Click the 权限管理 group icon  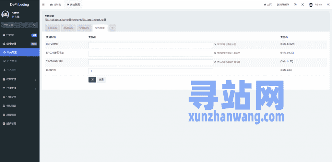(x=4, y=79)
